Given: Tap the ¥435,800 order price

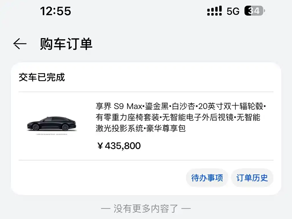Looking at the screenshot, I should coord(119,146).
